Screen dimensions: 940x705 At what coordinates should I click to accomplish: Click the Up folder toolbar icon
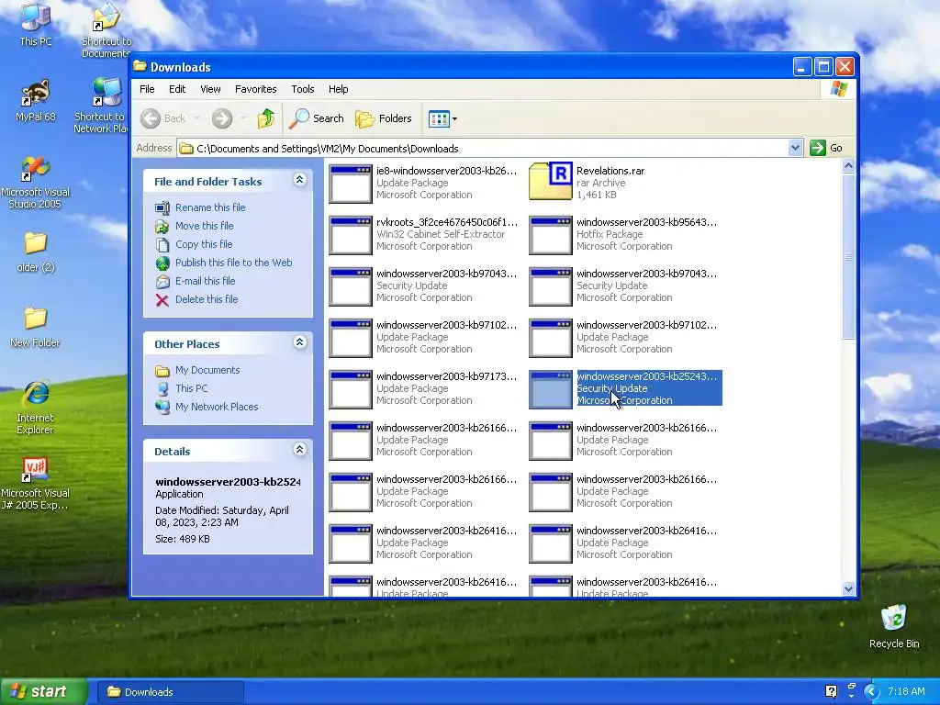pos(266,118)
